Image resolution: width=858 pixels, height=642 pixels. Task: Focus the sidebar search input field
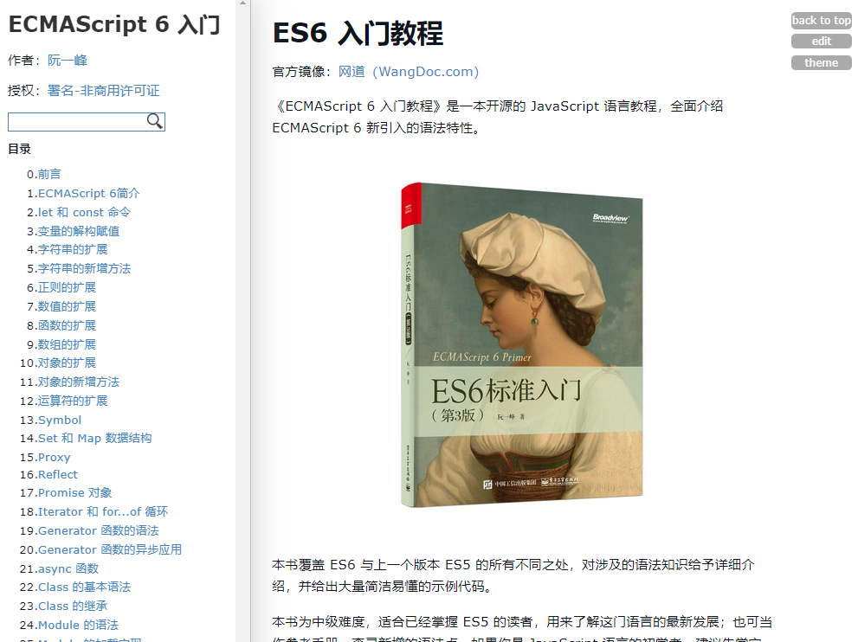click(x=87, y=122)
